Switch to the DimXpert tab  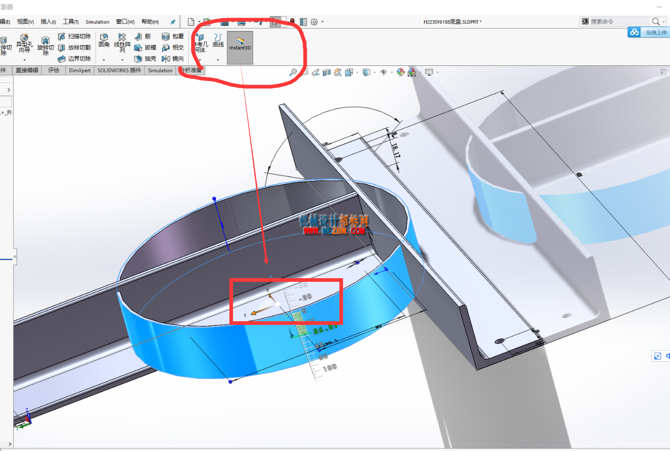coord(80,70)
